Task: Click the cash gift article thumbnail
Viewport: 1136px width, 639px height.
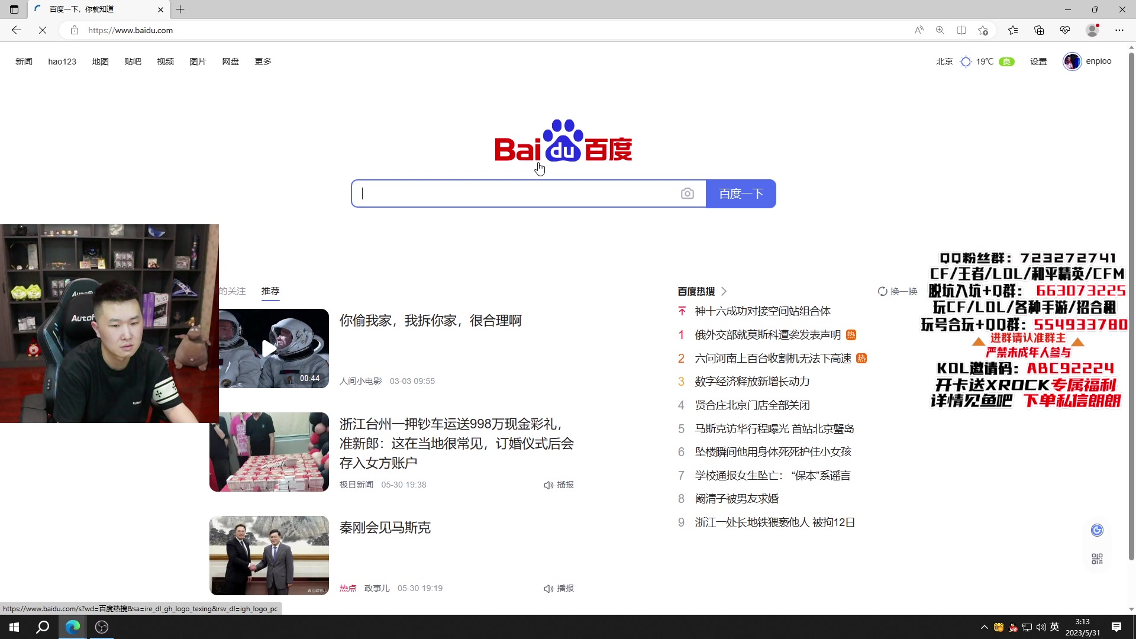Action: coord(269,452)
